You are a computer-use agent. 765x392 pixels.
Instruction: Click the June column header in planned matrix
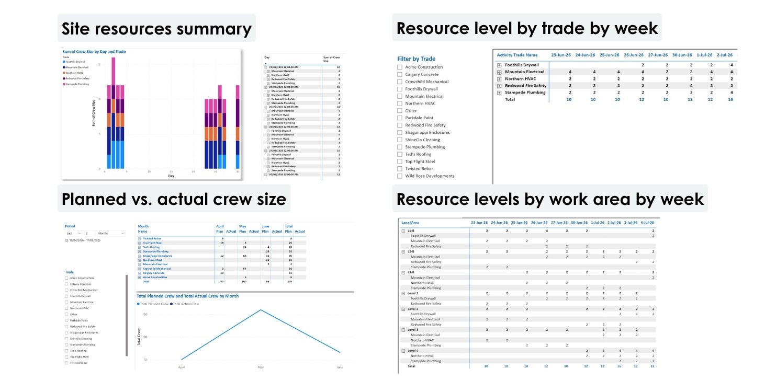pyautogui.click(x=265, y=226)
